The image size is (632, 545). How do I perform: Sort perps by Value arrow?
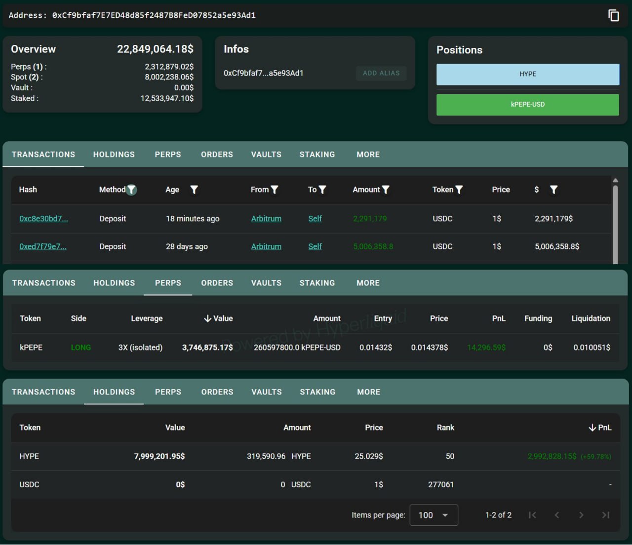click(x=207, y=318)
